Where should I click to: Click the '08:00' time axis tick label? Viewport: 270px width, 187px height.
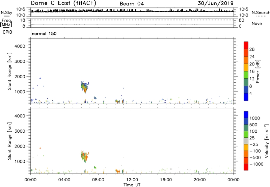point(98,180)
